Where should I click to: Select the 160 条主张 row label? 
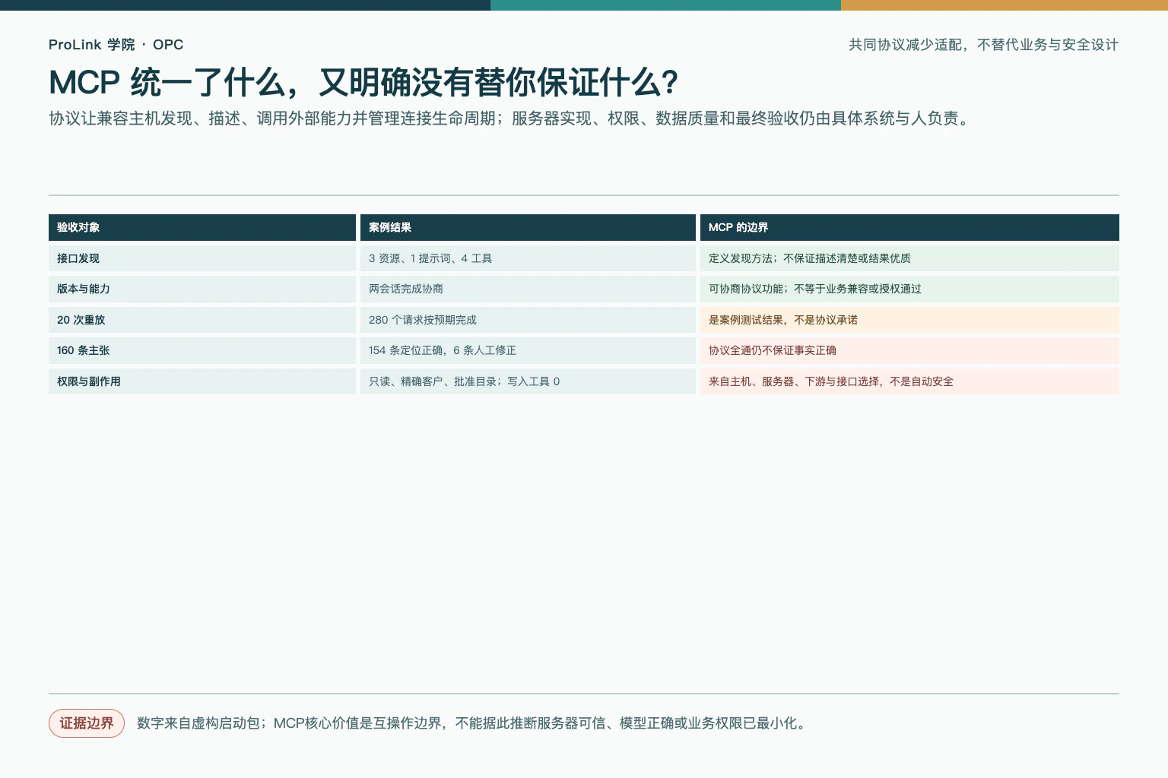tap(202, 350)
